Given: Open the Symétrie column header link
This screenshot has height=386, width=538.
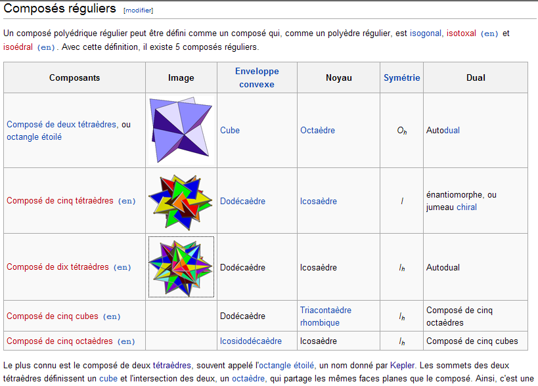Looking at the screenshot, I should click(402, 78).
